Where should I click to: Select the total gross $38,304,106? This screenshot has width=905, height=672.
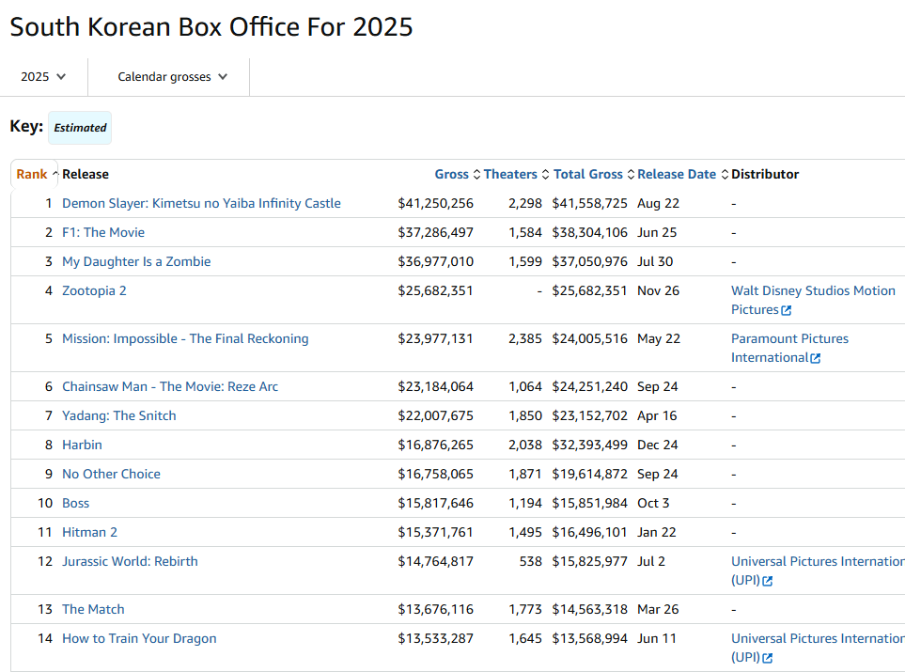tap(589, 233)
